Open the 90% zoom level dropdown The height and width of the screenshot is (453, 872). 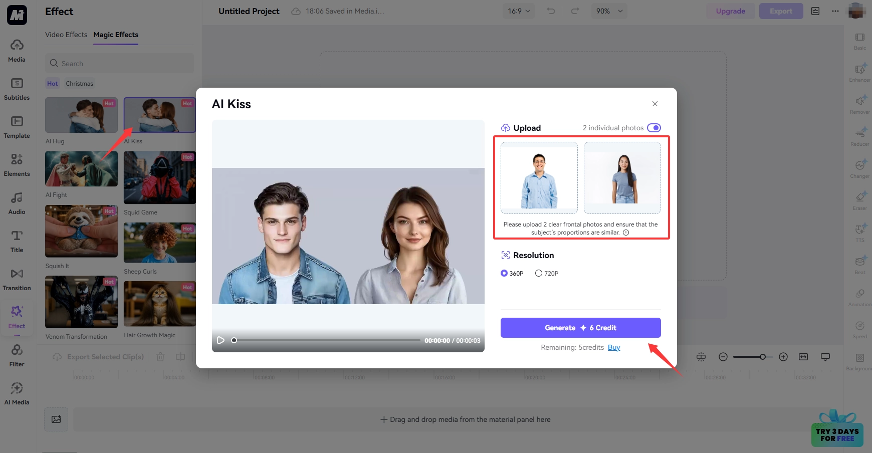click(x=609, y=11)
